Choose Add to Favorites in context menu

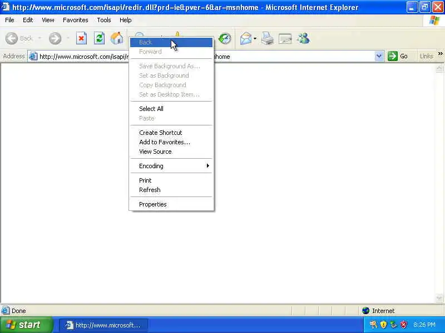(x=171, y=142)
